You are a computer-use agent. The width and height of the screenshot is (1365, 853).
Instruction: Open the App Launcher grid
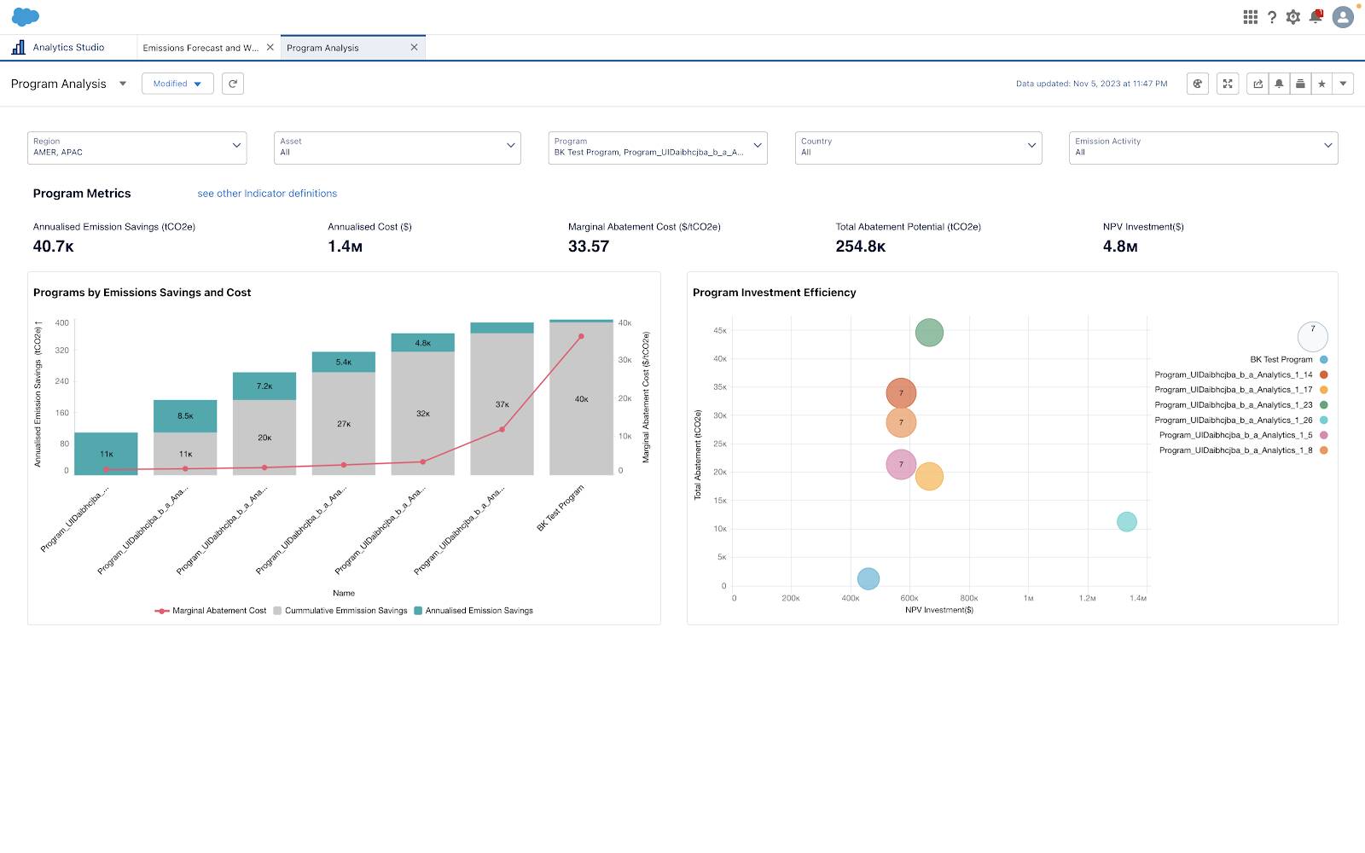tap(1250, 17)
